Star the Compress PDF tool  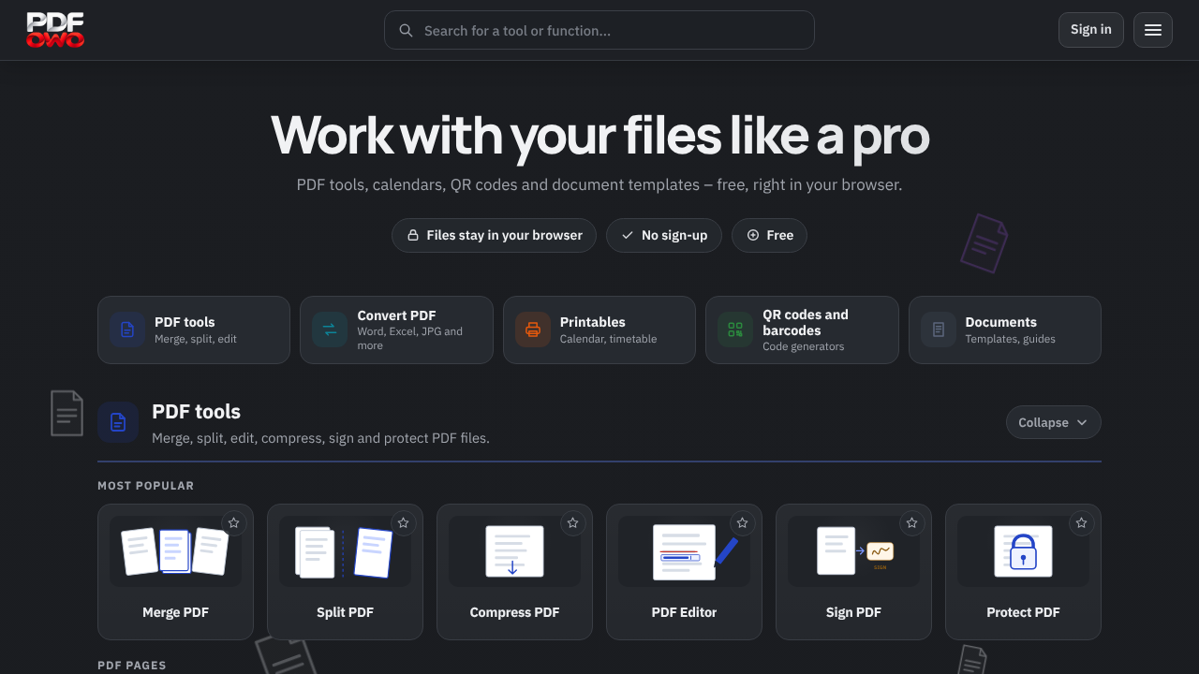(573, 523)
